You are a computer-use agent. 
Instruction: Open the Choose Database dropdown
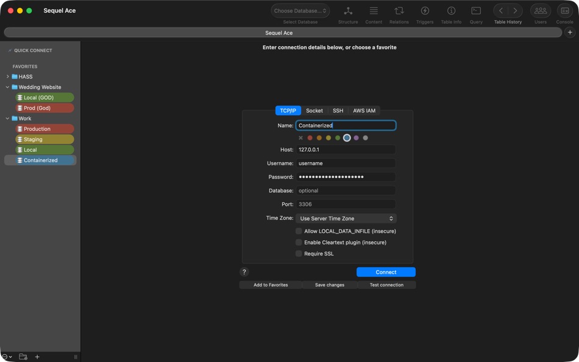[x=299, y=10]
